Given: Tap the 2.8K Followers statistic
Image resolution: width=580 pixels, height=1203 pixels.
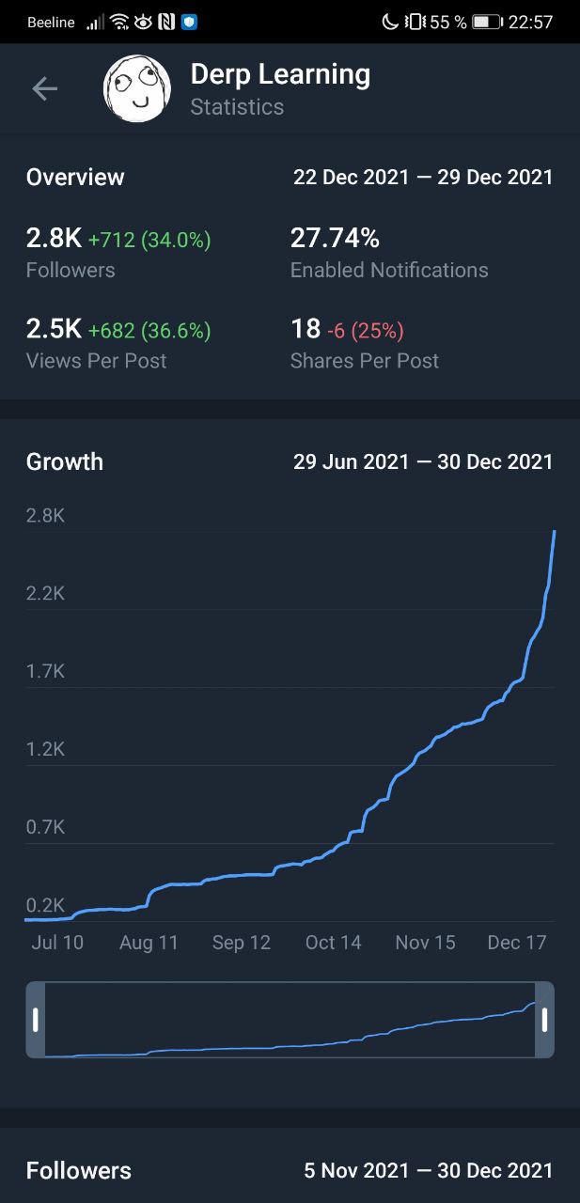Looking at the screenshot, I should tap(118, 253).
